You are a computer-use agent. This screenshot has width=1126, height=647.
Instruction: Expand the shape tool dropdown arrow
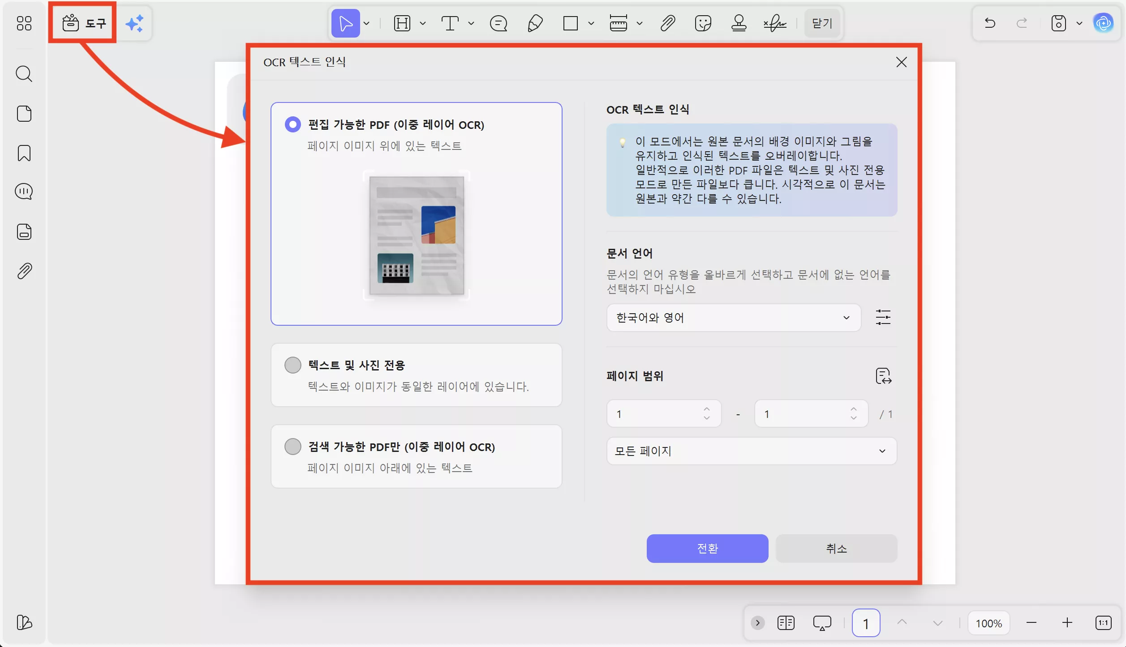[591, 23]
